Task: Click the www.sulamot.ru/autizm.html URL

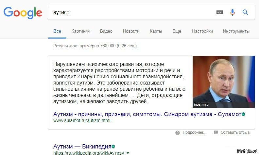Action: pos(82,120)
